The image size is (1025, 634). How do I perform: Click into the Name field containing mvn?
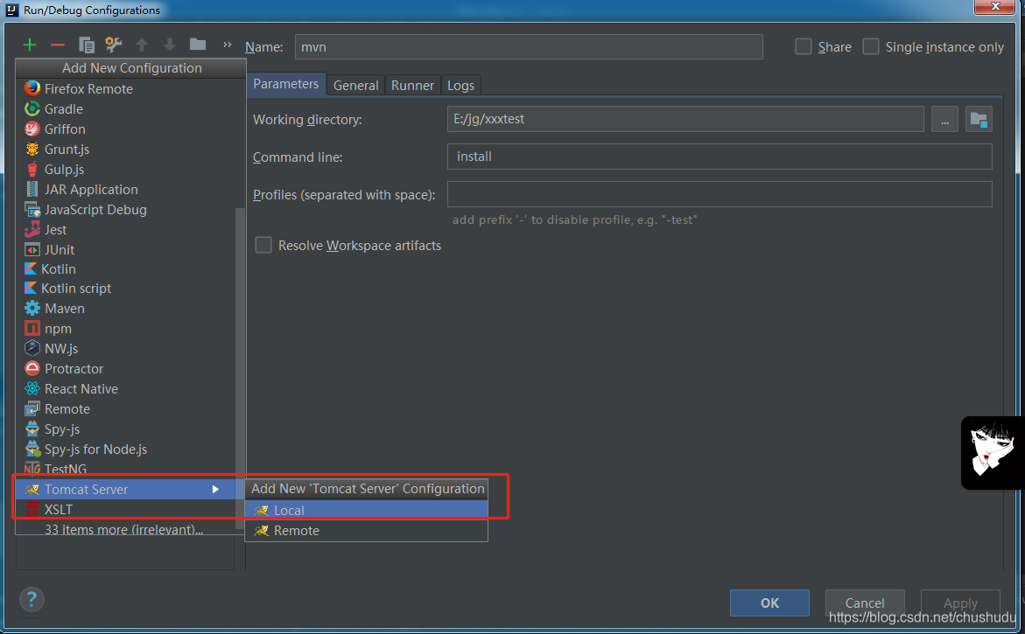point(529,47)
